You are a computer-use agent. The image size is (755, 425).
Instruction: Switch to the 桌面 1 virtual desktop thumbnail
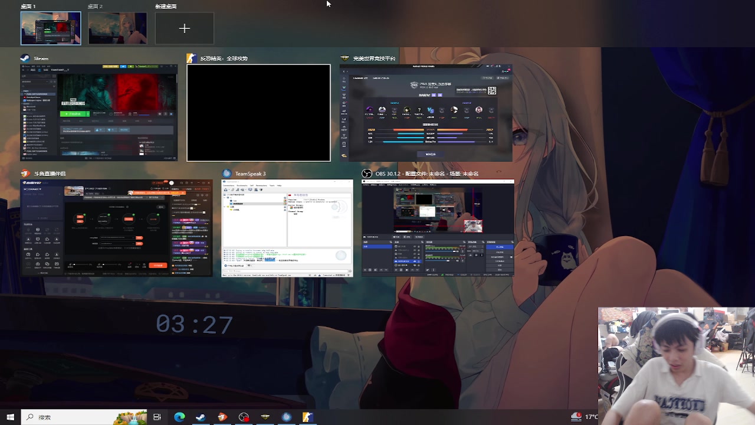pyautogui.click(x=51, y=28)
